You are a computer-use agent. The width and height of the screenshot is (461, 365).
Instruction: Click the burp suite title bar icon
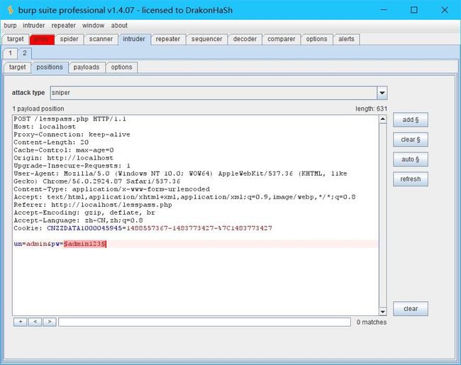click(x=11, y=10)
